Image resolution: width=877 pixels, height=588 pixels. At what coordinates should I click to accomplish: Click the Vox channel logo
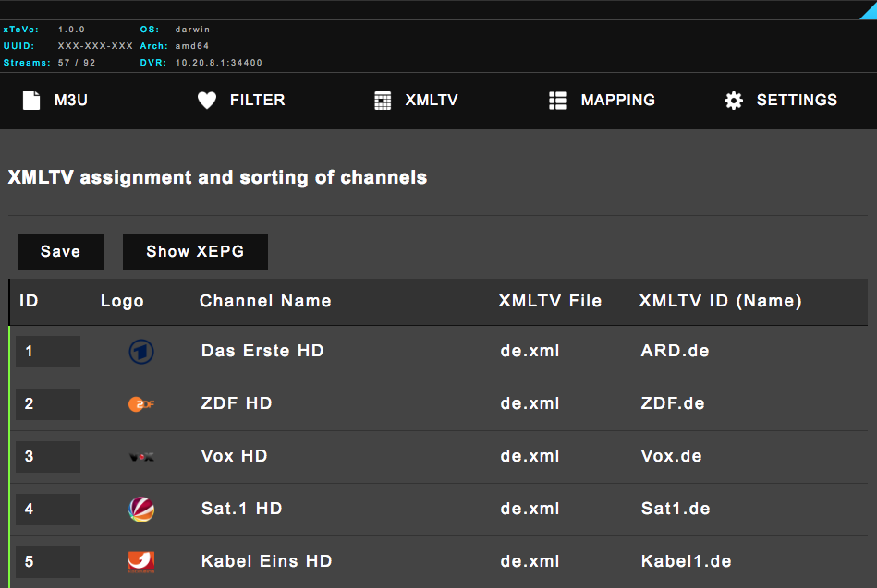(x=141, y=457)
